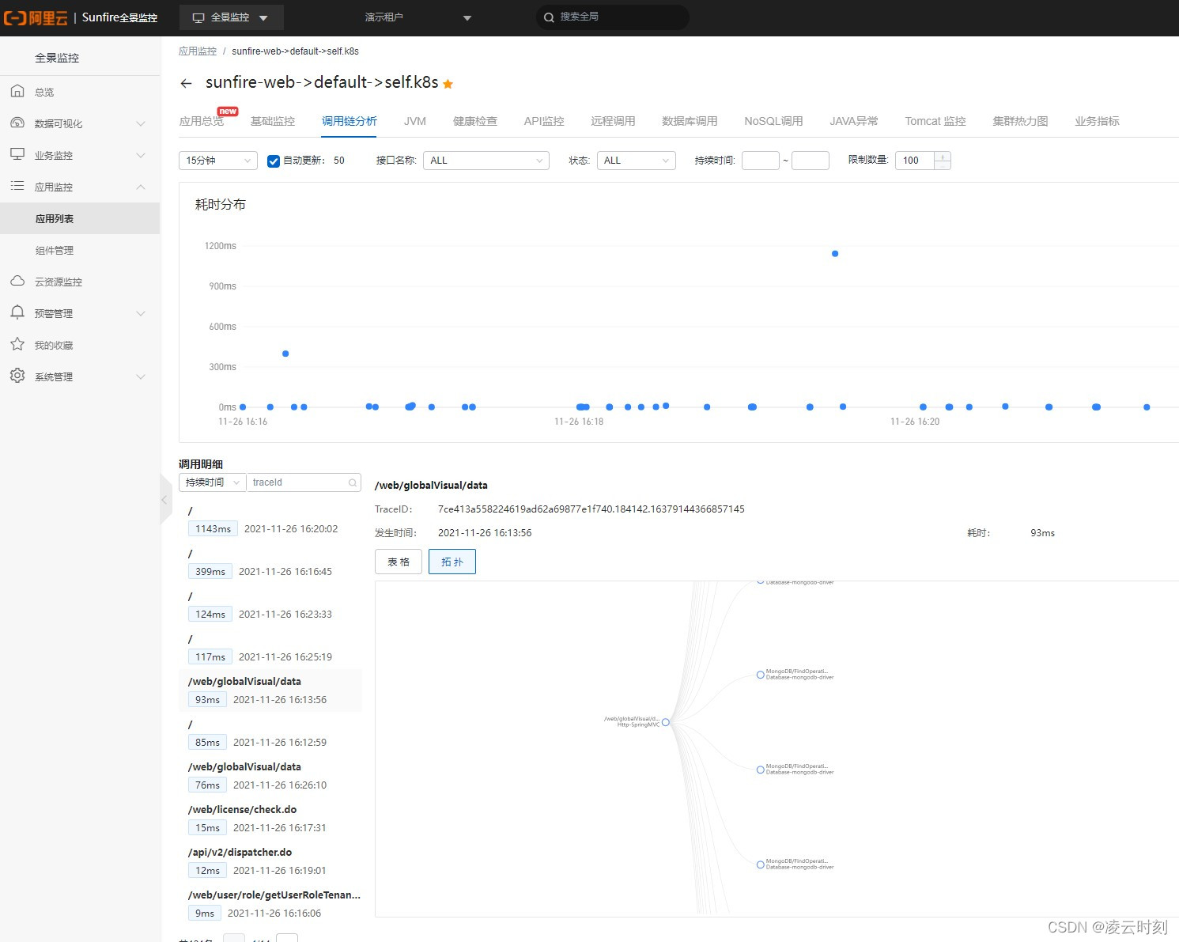Click the search magnifier in top bar
This screenshot has width=1179, height=942.
549,17
